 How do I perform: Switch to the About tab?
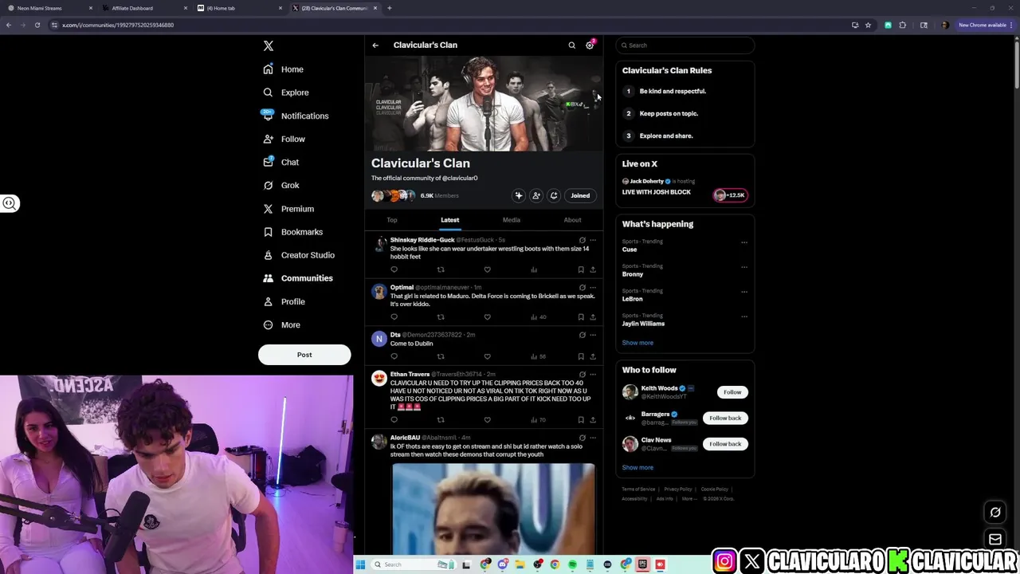pos(572,220)
